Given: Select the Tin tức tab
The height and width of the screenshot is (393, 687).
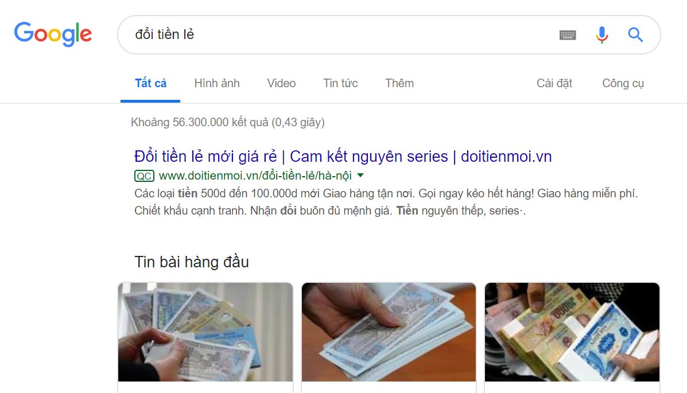Looking at the screenshot, I should 340,83.
